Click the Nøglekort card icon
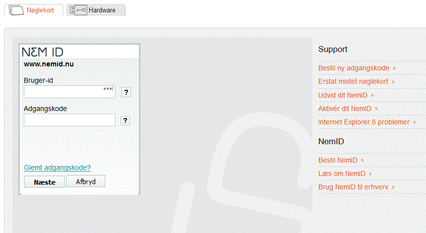426x233 pixels. point(18,10)
